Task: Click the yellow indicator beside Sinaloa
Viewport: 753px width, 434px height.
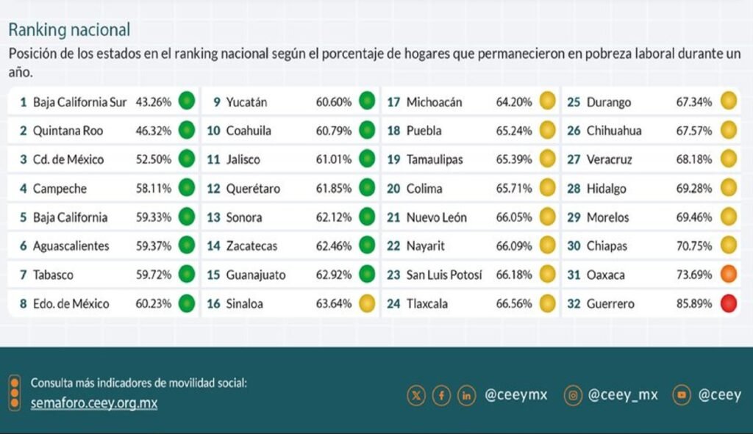Action: (x=367, y=304)
